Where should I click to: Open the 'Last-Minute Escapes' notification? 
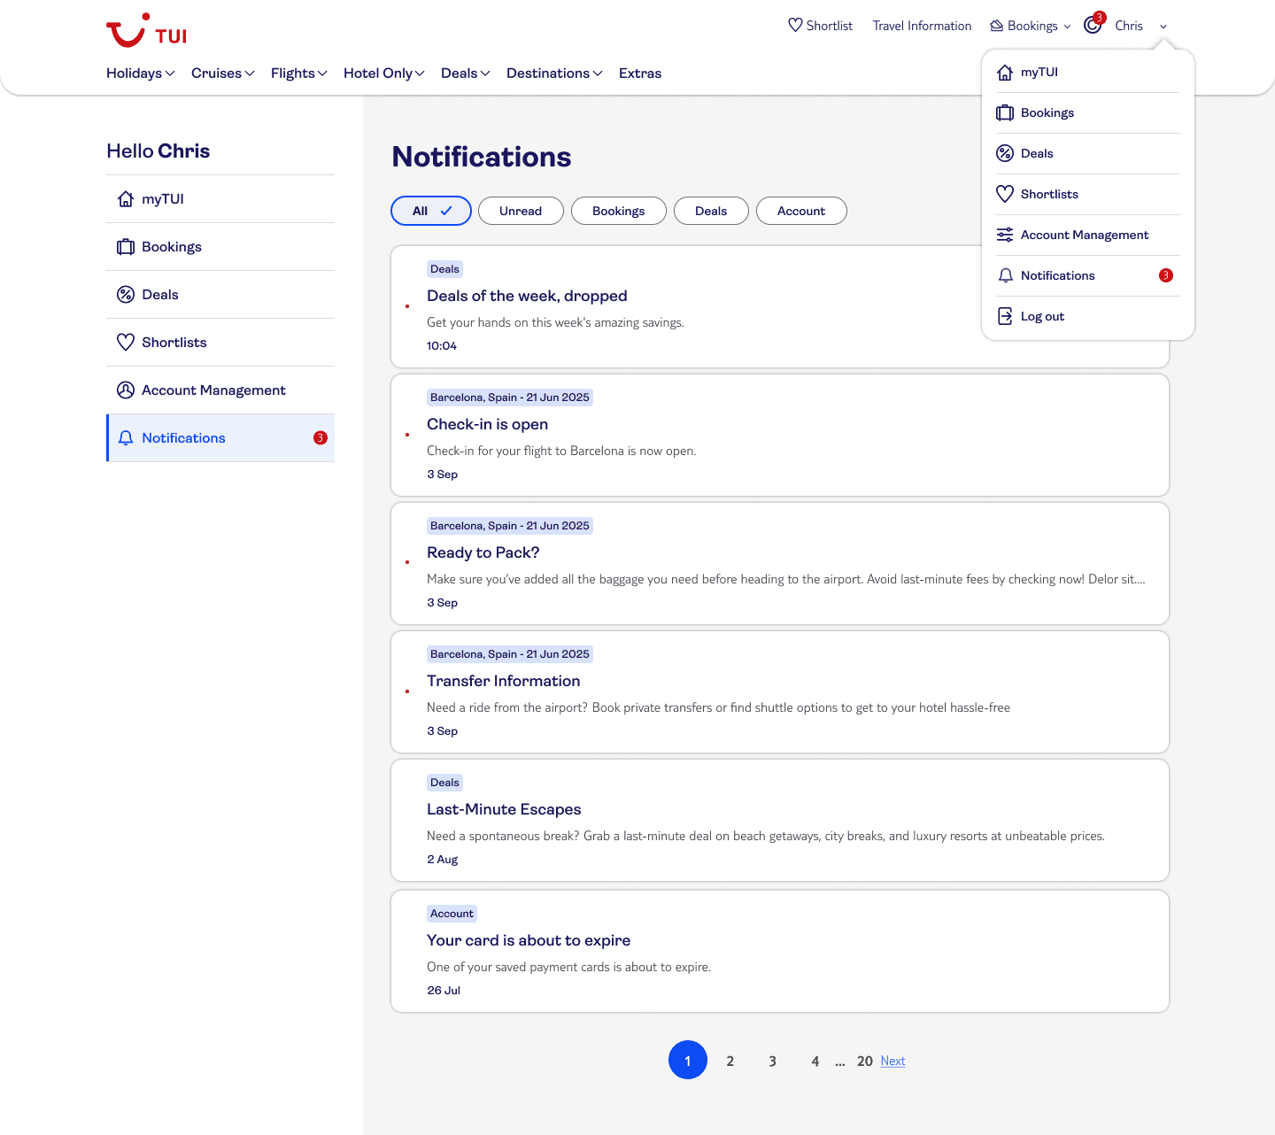[780, 820]
